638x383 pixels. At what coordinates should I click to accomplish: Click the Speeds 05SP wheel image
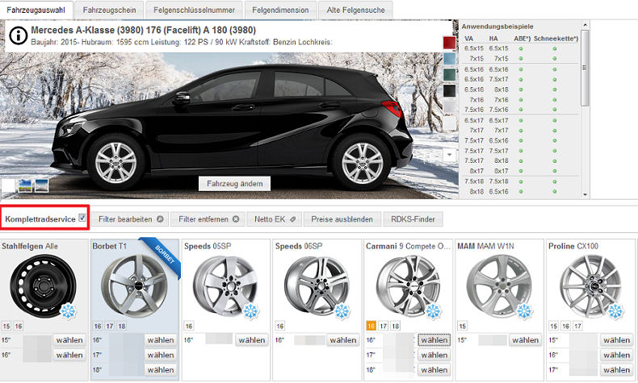pyautogui.click(x=225, y=285)
